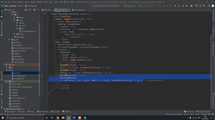Expand the gradle folder in project tree
Screen dimensions: 215x120
9,40
